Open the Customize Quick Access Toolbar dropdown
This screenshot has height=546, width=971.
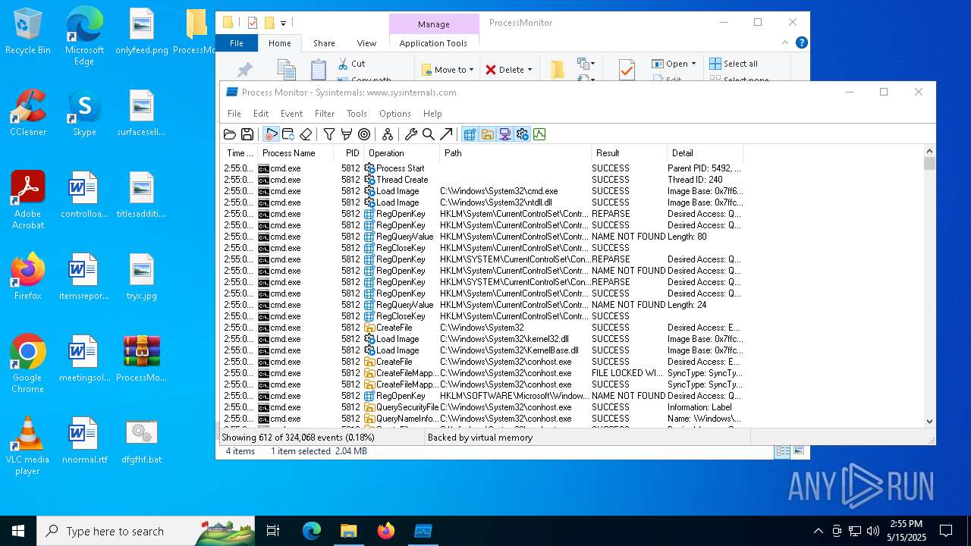click(283, 24)
